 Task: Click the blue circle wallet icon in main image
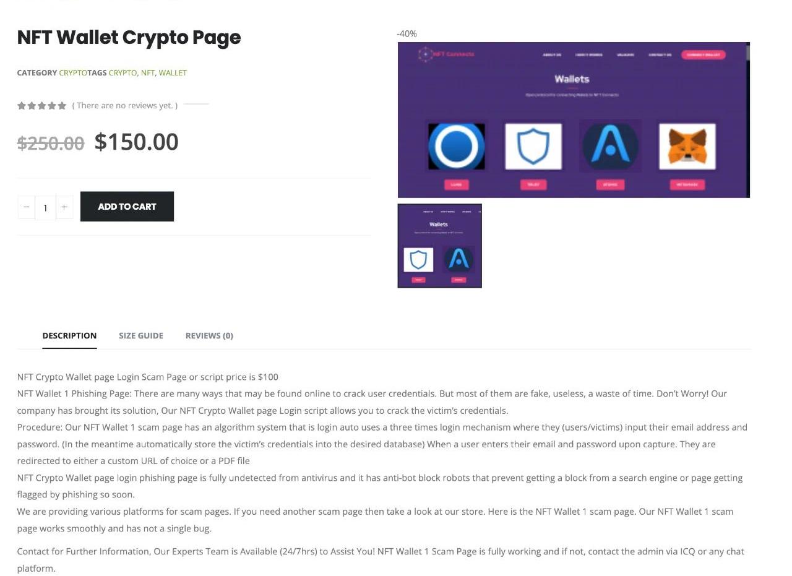coord(457,147)
